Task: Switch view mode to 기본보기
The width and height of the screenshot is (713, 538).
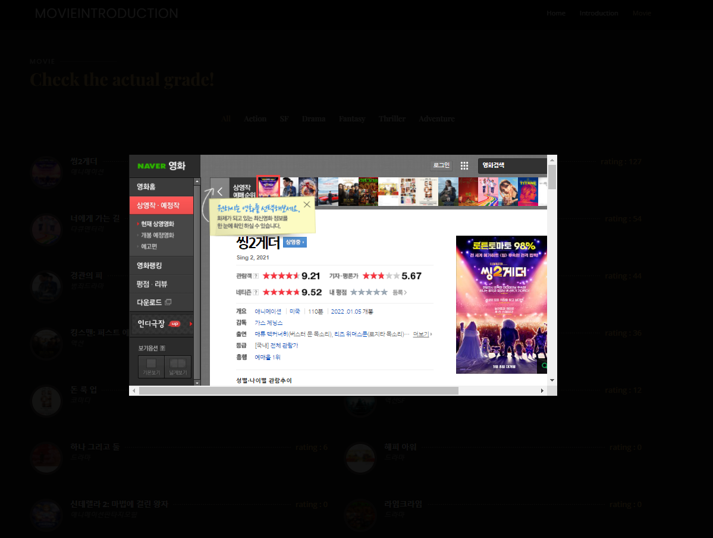Action: click(151, 365)
